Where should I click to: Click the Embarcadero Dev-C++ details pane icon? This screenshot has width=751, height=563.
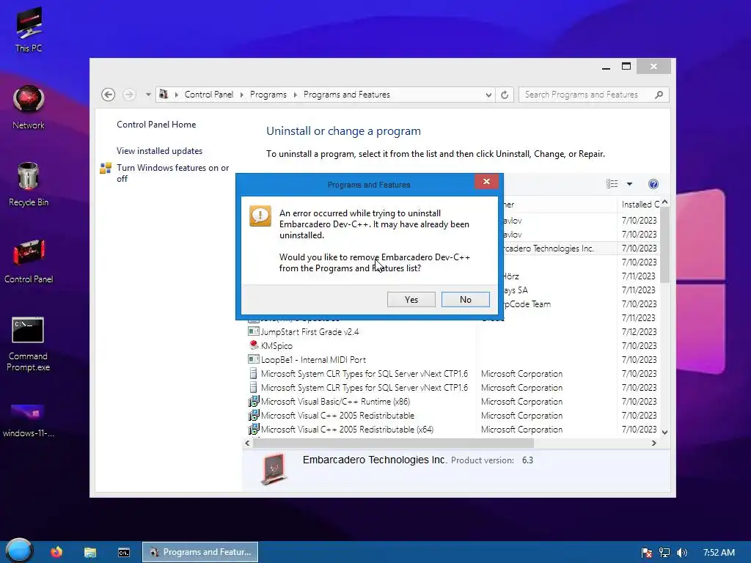(274, 468)
